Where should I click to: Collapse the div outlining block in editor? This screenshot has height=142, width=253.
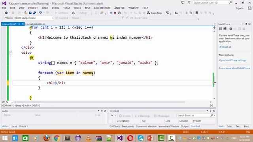click(11, 52)
